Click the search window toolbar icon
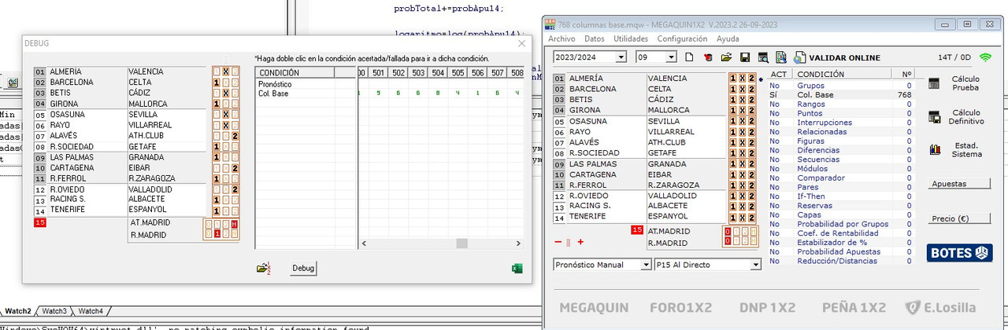This screenshot has width=1008, height=330. [762, 57]
